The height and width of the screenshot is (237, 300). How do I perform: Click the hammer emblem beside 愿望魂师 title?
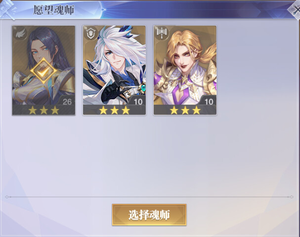click(7, 9)
